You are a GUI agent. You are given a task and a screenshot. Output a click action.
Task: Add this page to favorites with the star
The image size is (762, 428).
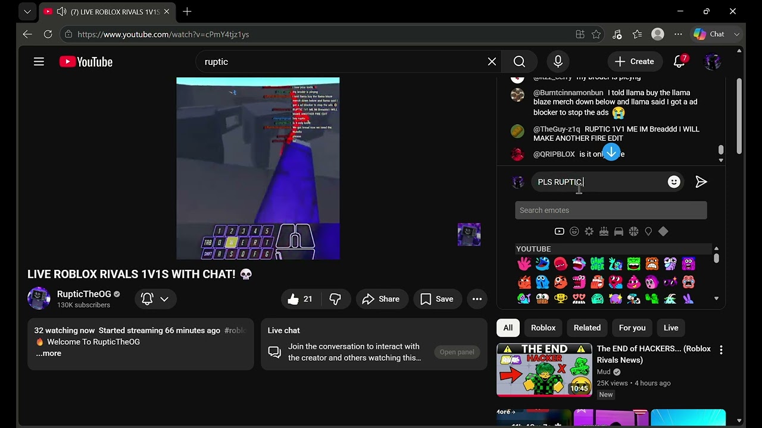tap(596, 34)
